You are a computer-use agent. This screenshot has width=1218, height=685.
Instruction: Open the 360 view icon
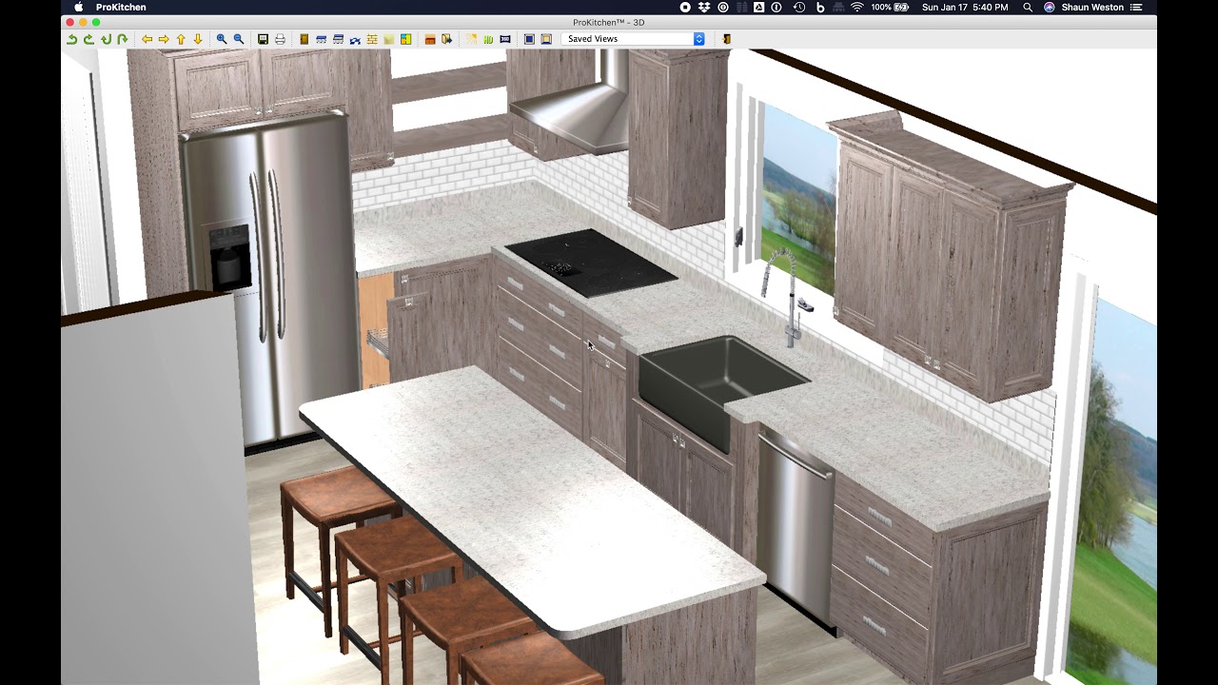[x=505, y=39]
